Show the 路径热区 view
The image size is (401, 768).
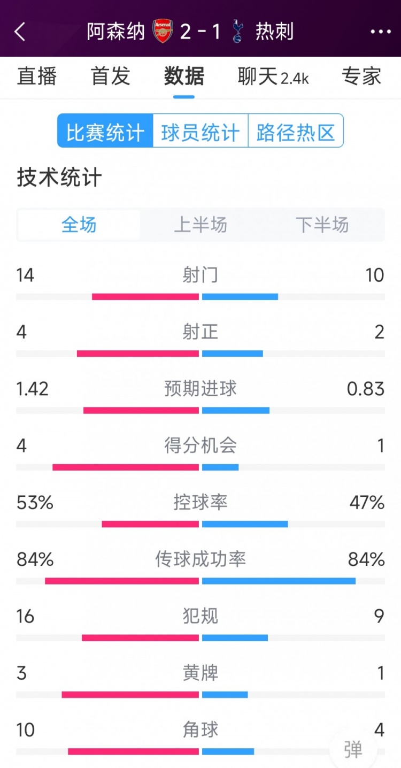[296, 130]
